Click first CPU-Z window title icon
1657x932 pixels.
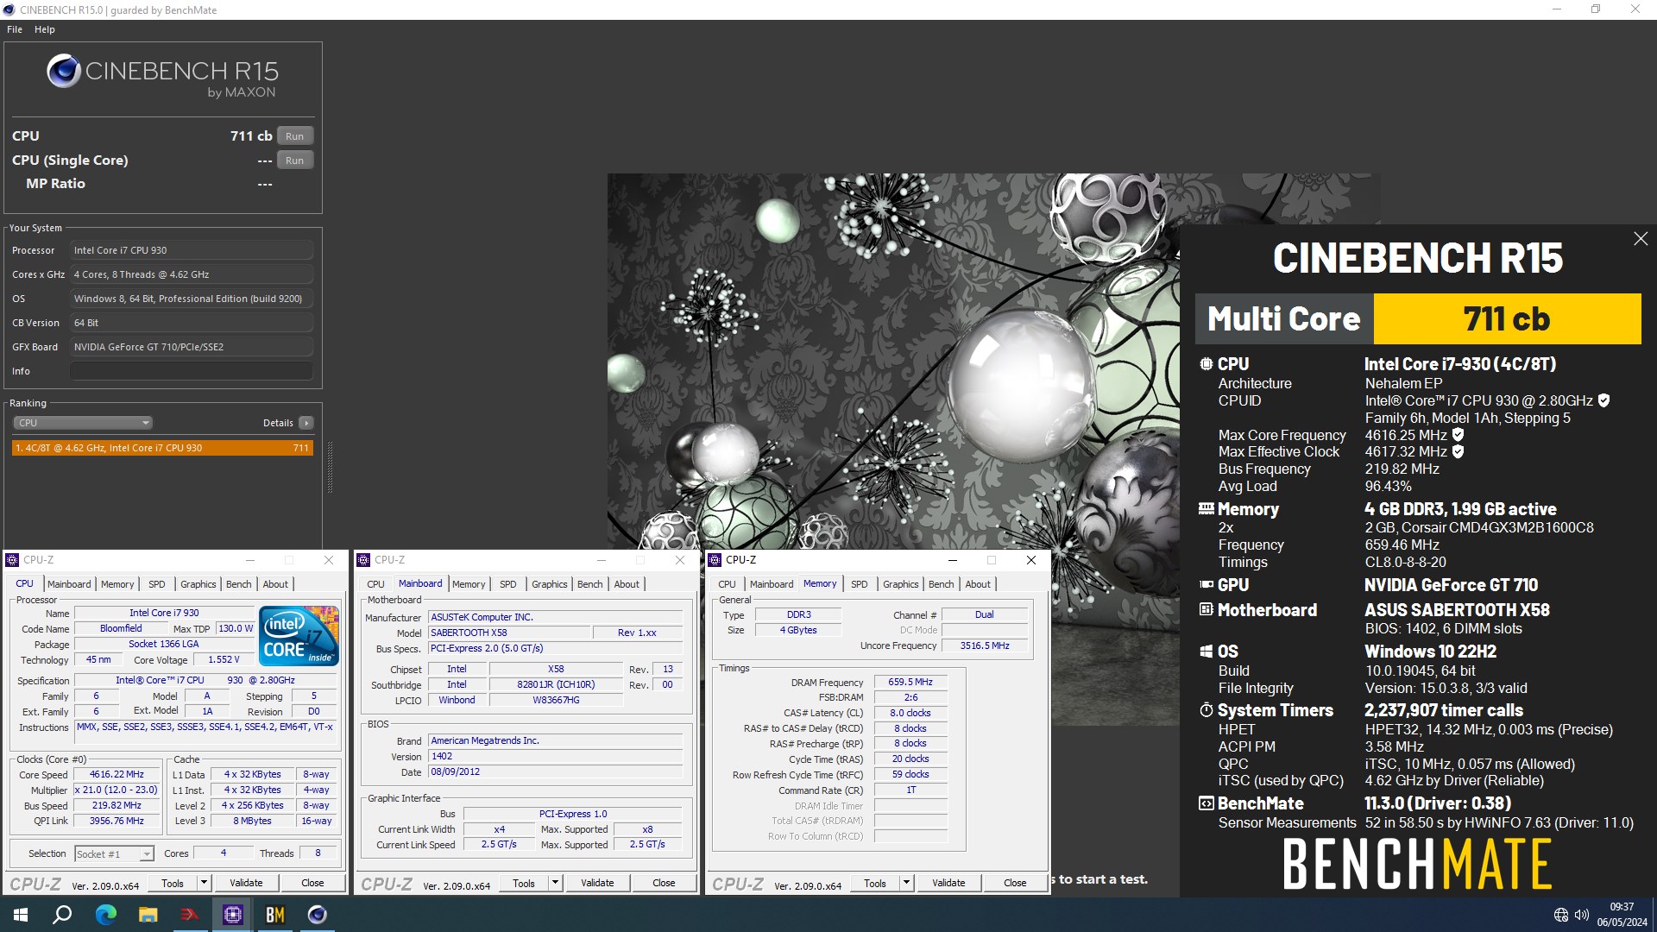12,560
